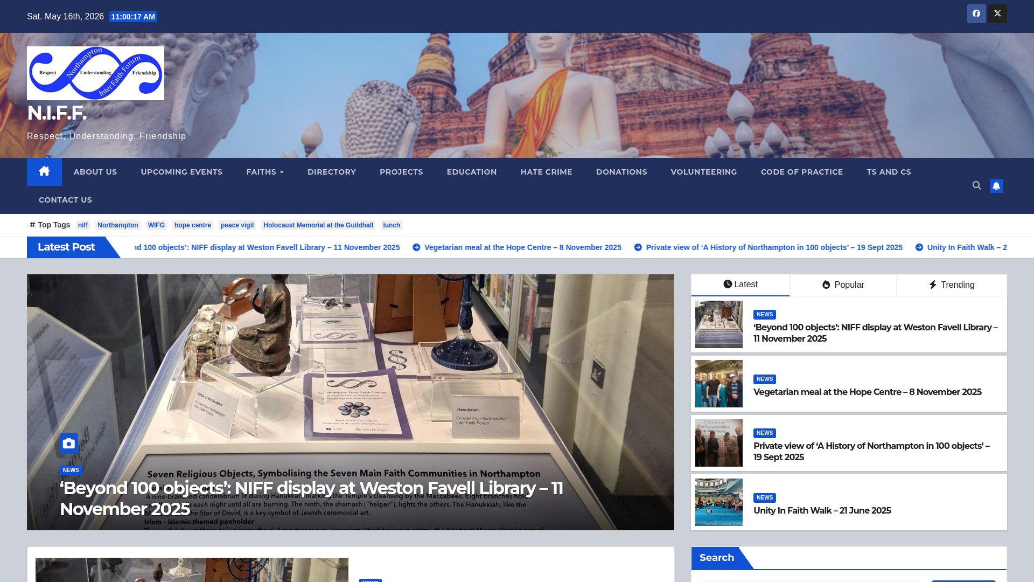This screenshot has width=1034, height=582.
Task: Open sidebar Private view post title
Action: 871,452
